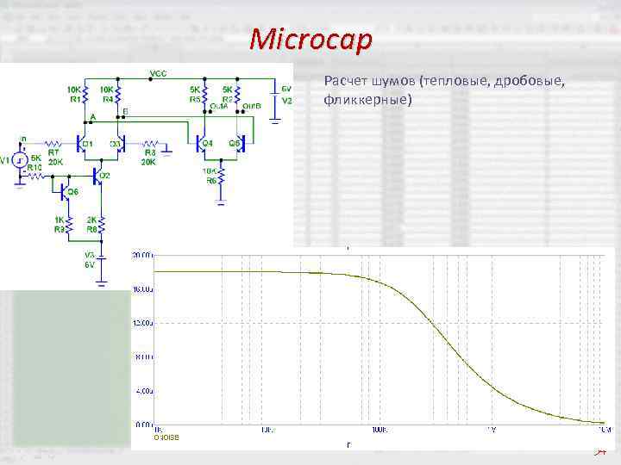Viewport: 621px width, 465px height.
Task: Select the V3 6V battery
Action: click(x=102, y=258)
